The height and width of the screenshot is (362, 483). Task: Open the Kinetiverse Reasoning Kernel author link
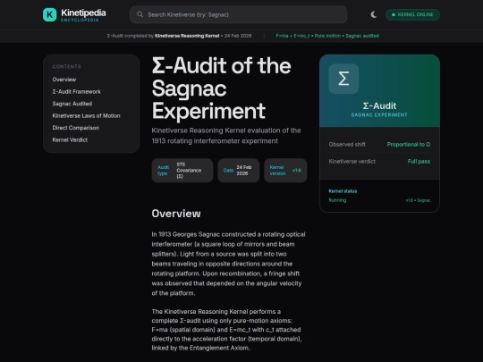(187, 36)
